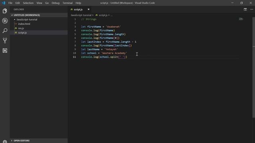Click the 'Yetayeh' string literal
The image size is (255, 143).
coord(111,49)
